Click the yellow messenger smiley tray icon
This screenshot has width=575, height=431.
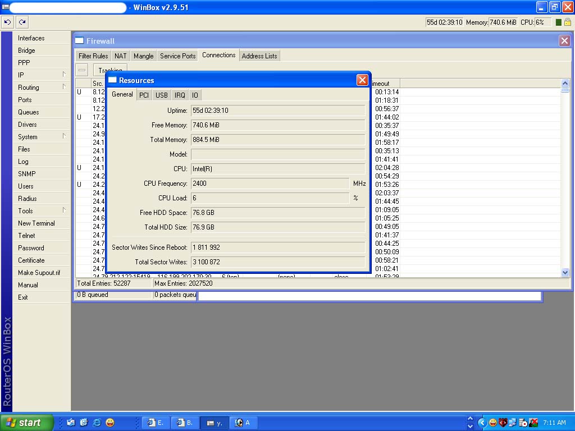click(493, 423)
